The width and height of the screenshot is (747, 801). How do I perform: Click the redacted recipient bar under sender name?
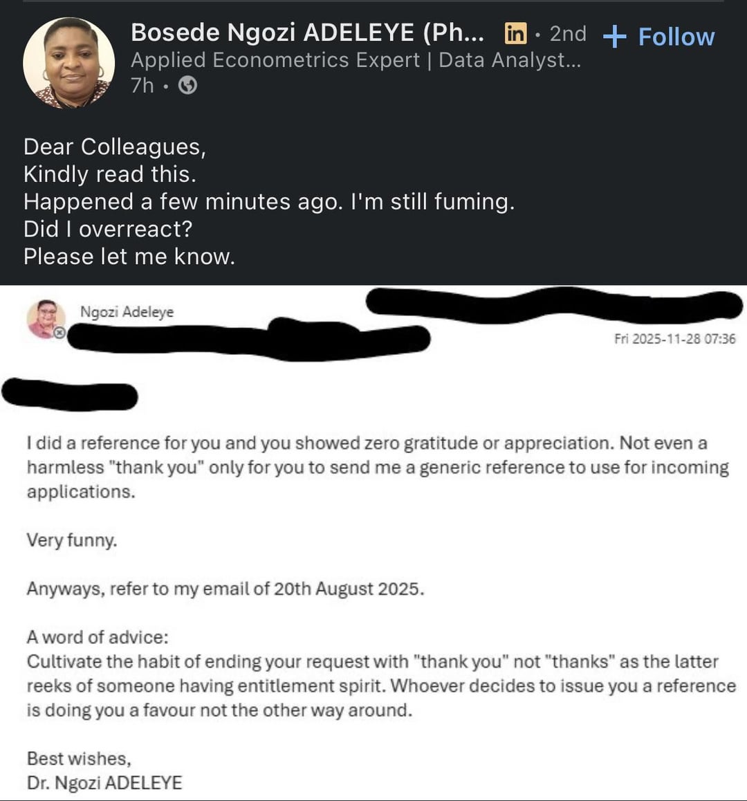(249, 340)
